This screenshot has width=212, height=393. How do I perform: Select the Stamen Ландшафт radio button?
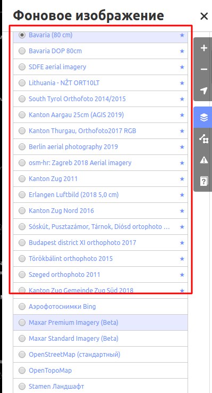tap(22, 387)
